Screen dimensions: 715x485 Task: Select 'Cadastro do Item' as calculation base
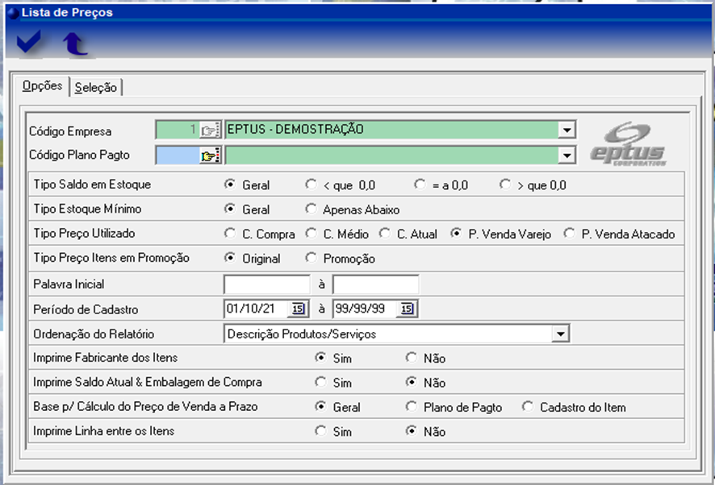pos(528,407)
